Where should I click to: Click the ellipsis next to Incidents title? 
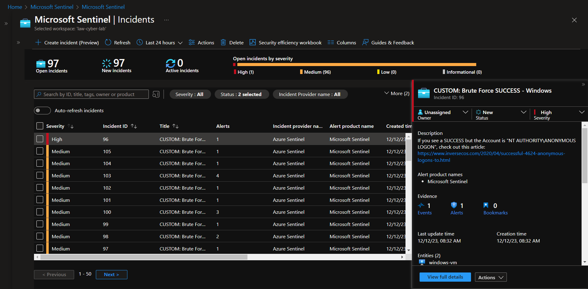click(166, 20)
